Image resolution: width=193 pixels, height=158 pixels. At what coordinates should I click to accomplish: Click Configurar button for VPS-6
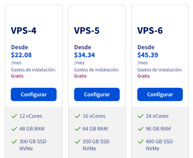click(x=160, y=95)
